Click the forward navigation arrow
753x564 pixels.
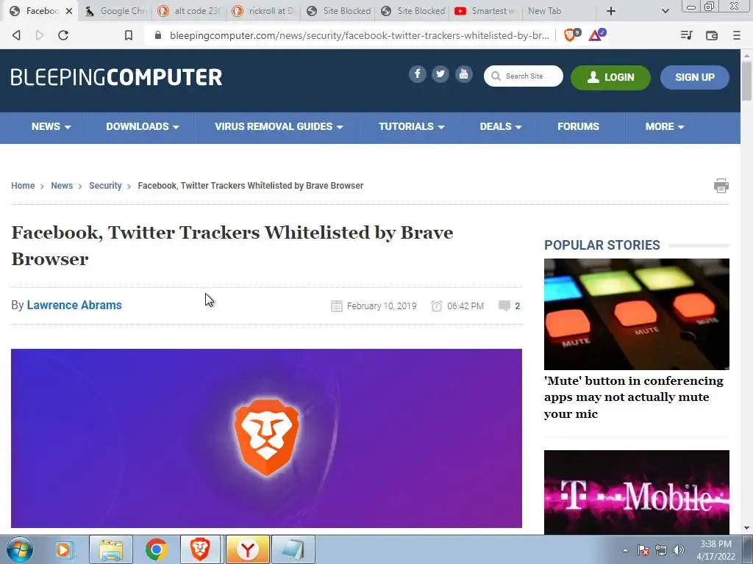[x=40, y=35]
